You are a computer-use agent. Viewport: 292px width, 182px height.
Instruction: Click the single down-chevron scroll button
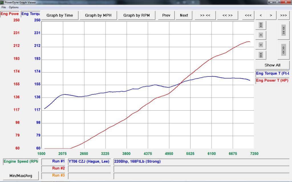261,45
